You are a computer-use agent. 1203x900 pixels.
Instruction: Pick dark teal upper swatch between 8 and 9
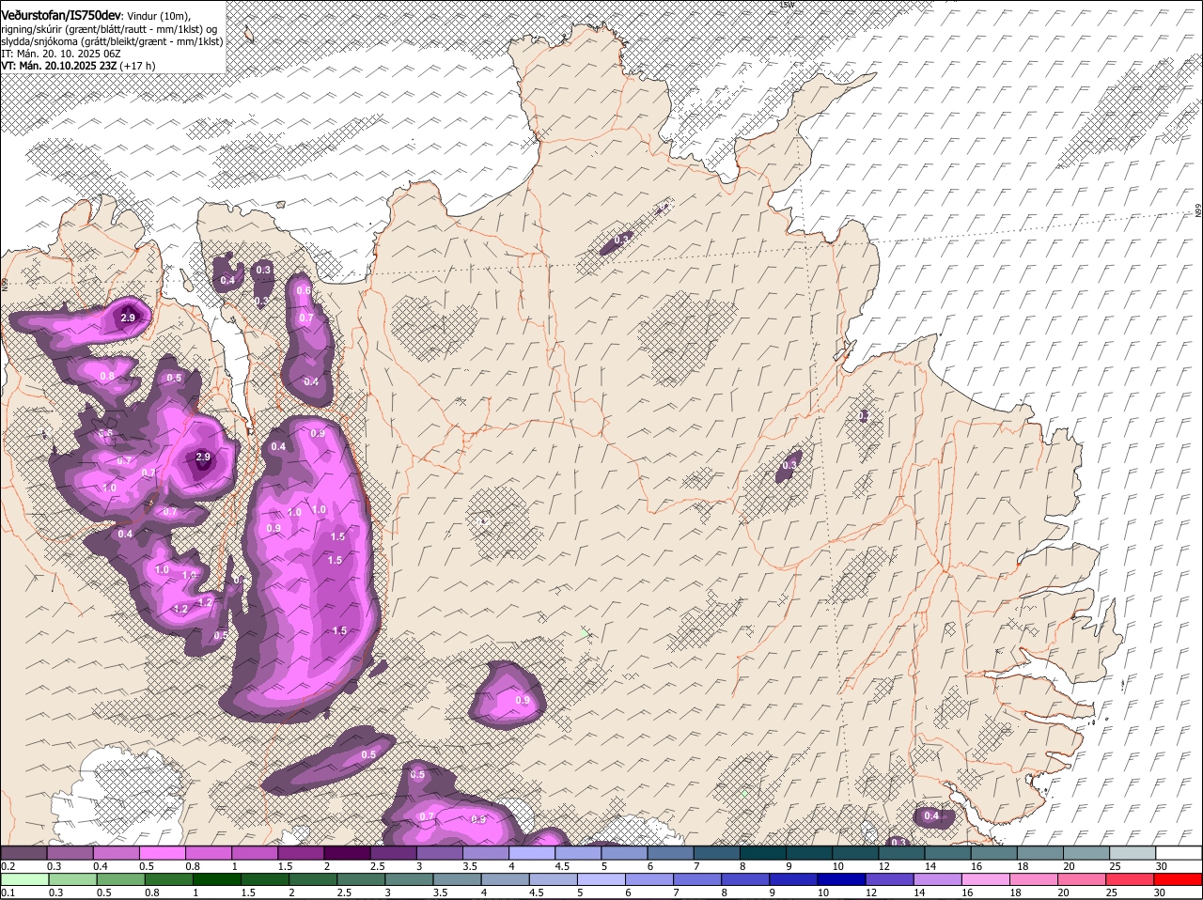761,853
